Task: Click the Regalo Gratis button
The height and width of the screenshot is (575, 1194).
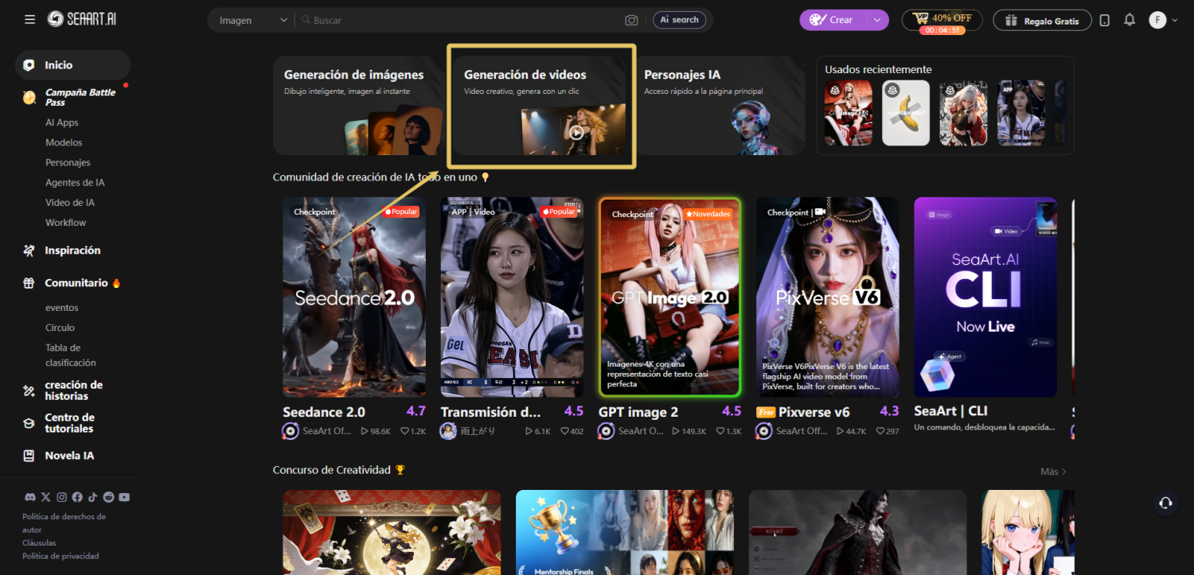Action: coord(1042,20)
